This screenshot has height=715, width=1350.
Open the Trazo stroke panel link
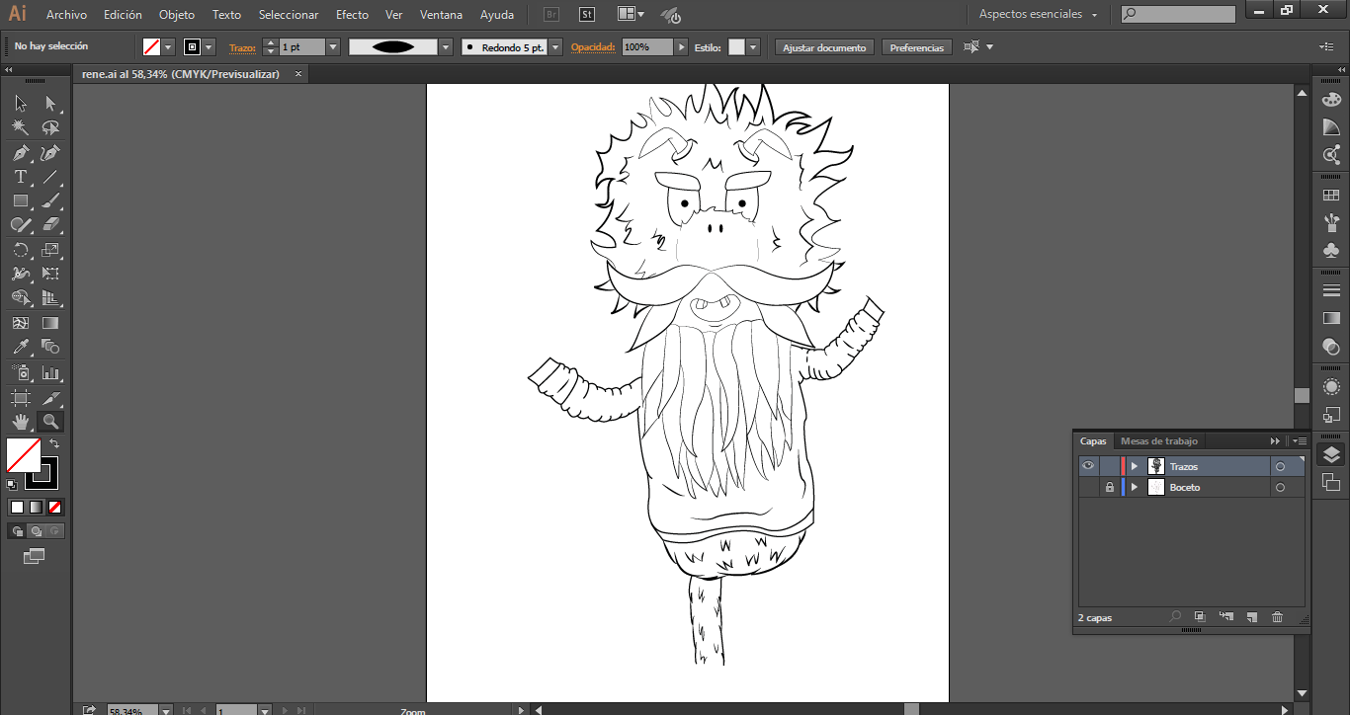(242, 47)
